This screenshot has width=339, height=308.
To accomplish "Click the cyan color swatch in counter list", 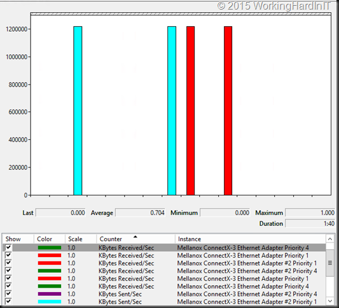I will click(x=50, y=302).
